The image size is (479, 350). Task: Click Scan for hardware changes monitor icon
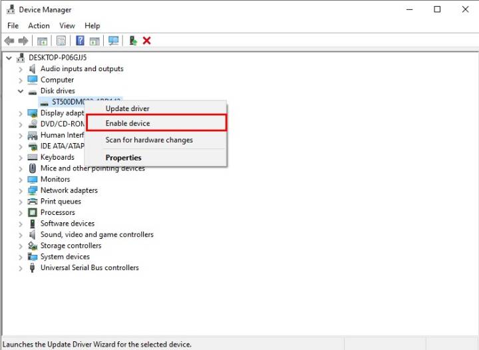click(x=113, y=41)
